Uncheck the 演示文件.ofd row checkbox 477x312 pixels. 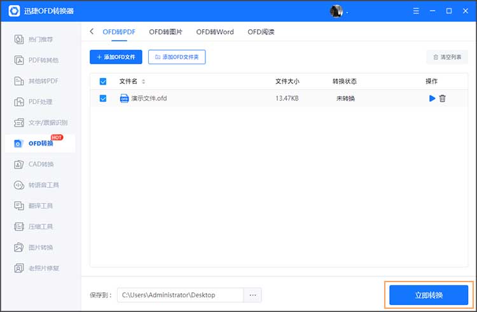coord(103,98)
